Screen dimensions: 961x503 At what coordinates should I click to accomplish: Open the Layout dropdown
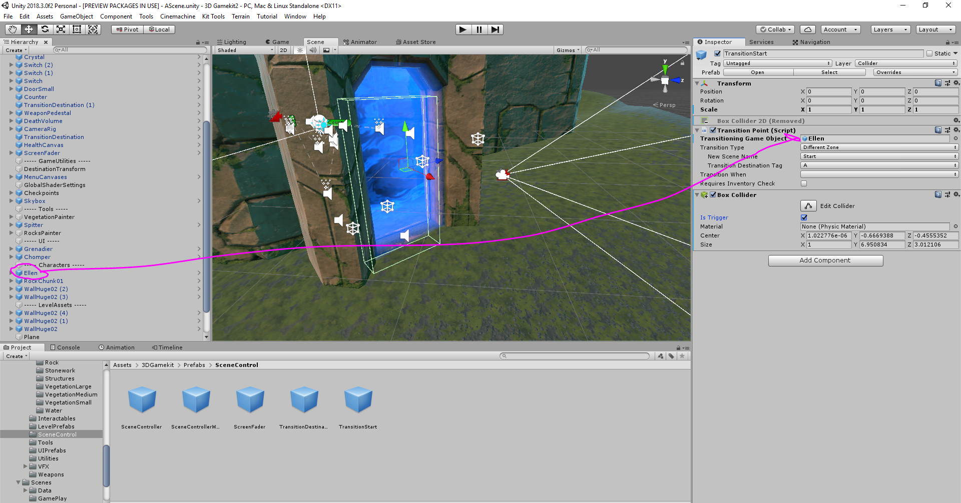pyautogui.click(x=935, y=29)
